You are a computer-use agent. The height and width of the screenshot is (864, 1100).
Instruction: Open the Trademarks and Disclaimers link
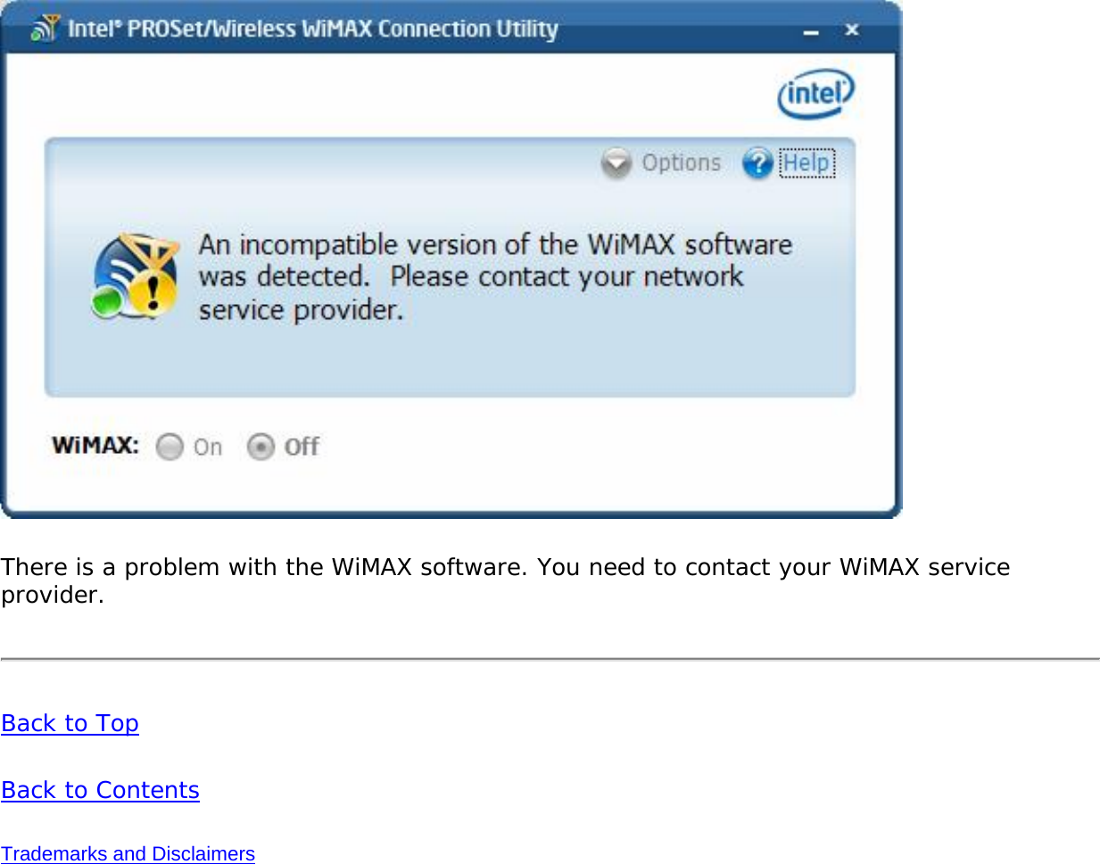[x=128, y=853]
